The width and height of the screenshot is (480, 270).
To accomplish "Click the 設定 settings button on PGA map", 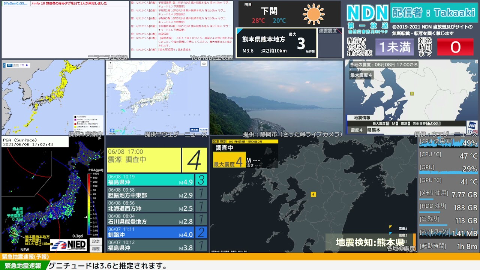I will (x=96, y=241).
